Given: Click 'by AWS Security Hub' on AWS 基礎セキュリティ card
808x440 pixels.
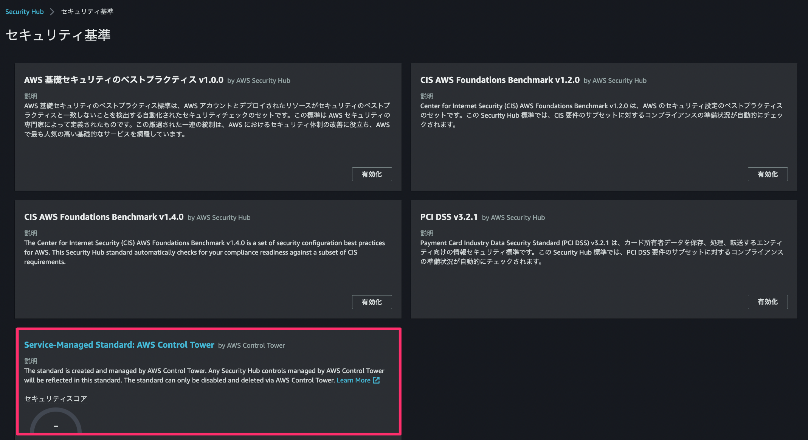Looking at the screenshot, I should [x=259, y=81].
